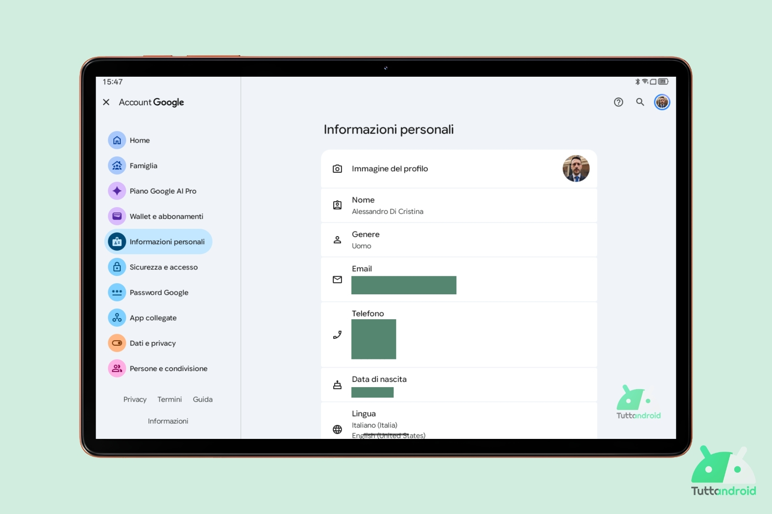
Task: Open the Data di nascita row
Action: click(459, 385)
